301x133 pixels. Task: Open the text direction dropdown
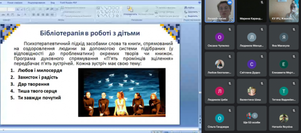[74, 8]
